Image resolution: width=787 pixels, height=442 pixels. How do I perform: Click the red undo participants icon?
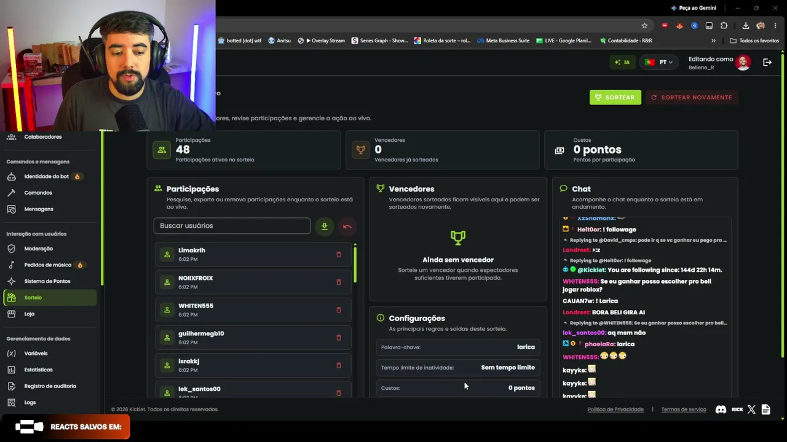[x=347, y=227]
